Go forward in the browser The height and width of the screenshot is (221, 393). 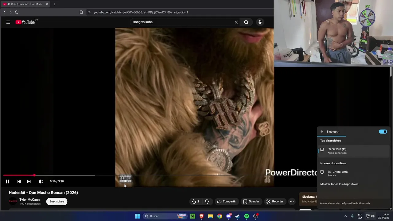[x=10, y=12]
